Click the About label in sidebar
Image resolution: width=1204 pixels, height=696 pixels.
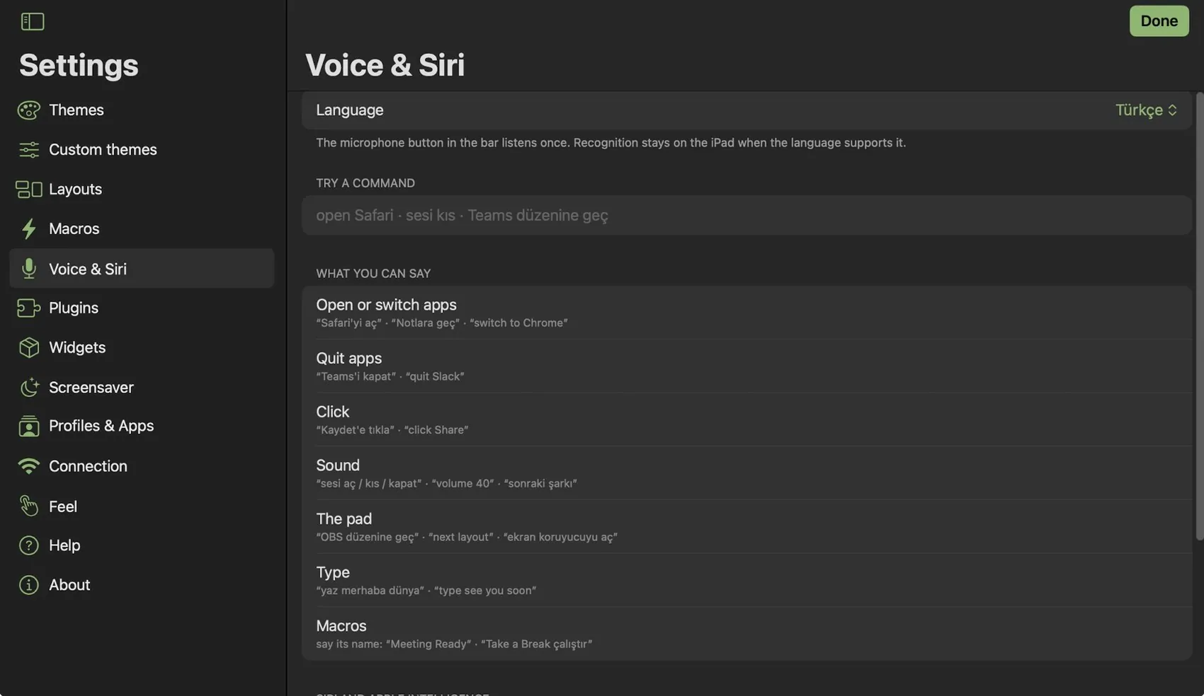[69, 586]
